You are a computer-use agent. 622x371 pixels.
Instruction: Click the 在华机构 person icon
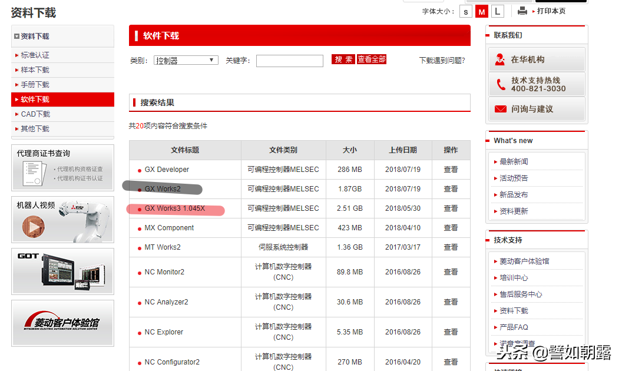[500, 59]
